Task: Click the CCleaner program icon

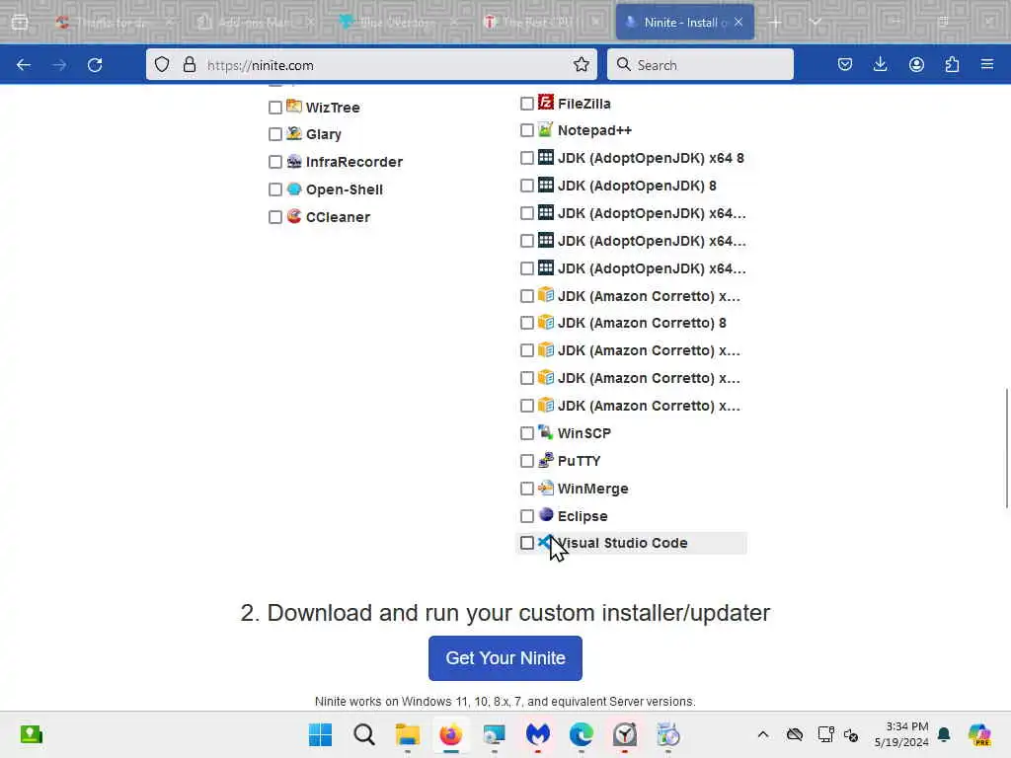Action: click(294, 216)
